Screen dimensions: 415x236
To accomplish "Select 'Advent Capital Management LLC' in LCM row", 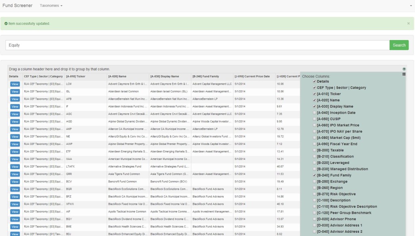I will pyautogui.click(x=212, y=84).
